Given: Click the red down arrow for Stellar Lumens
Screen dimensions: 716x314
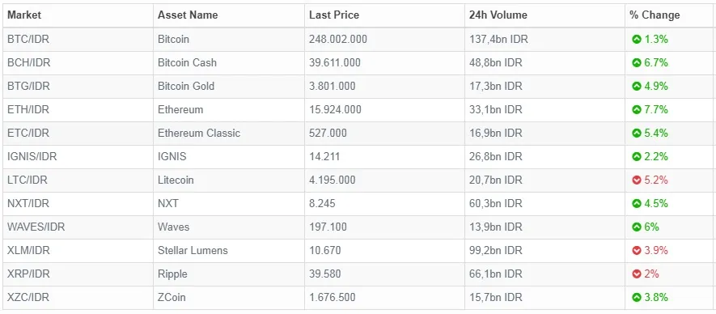Looking at the screenshot, I should point(637,250).
